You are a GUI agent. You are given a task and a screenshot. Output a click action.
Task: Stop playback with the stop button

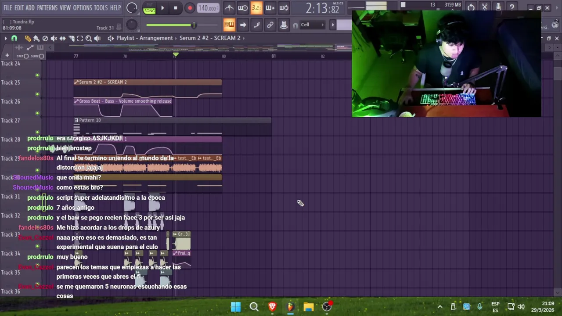[176, 8]
